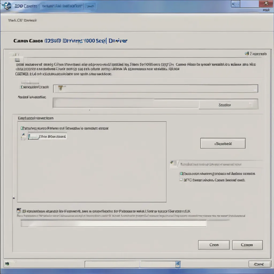Click the blue title bar button beside Close
The height and width of the screenshot is (274, 274).
(x=235, y=4)
